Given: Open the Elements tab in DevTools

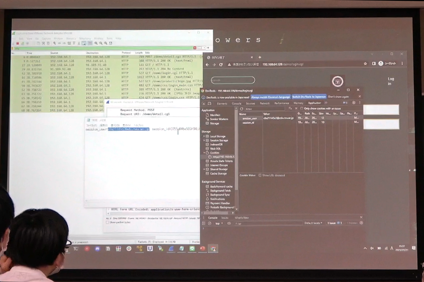Looking at the screenshot, I should coord(222,103).
